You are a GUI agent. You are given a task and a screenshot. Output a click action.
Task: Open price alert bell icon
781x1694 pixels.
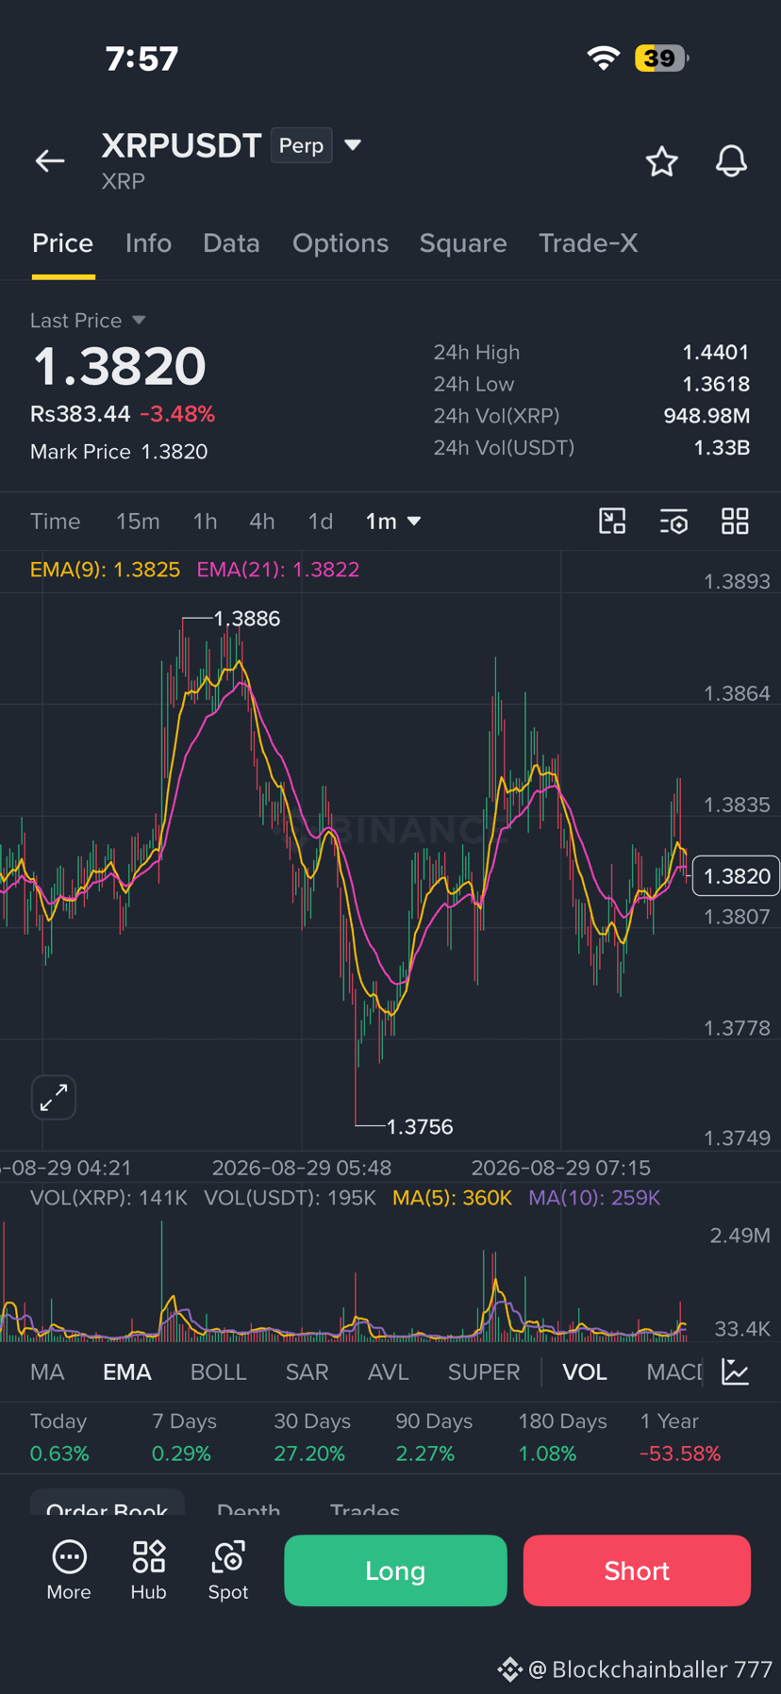[731, 161]
